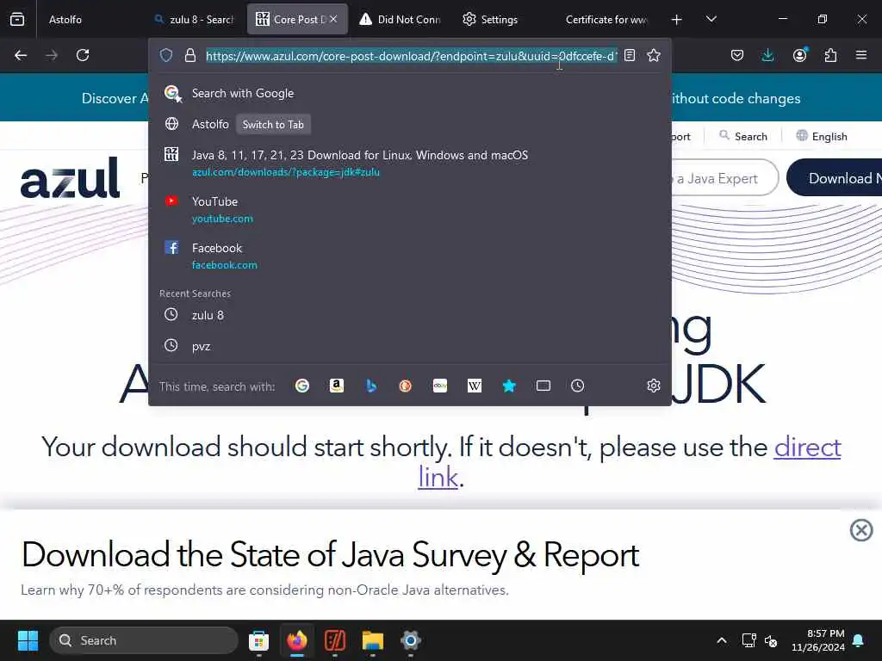Image resolution: width=882 pixels, height=661 pixels.
Task: Open the Pocket save icon
Action: (737, 55)
